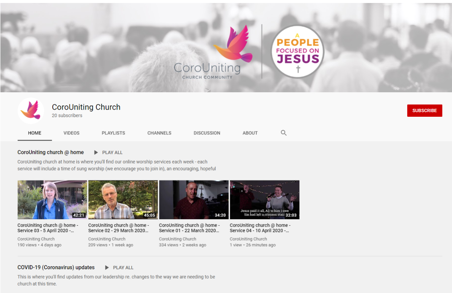Click the dove logo in the banner
Screen dimensions: 452x293
pyautogui.click(x=233, y=43)
